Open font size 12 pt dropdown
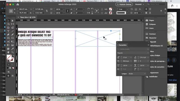This screenshot has height=101, width=180. pos(131,57)
